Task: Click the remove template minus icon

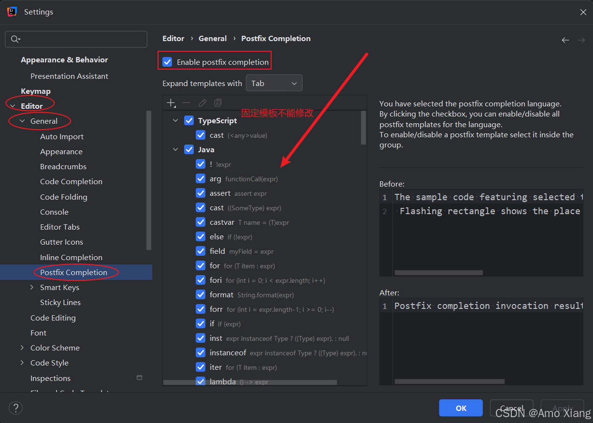Action: pyautogui.click(x=187, y=103)
